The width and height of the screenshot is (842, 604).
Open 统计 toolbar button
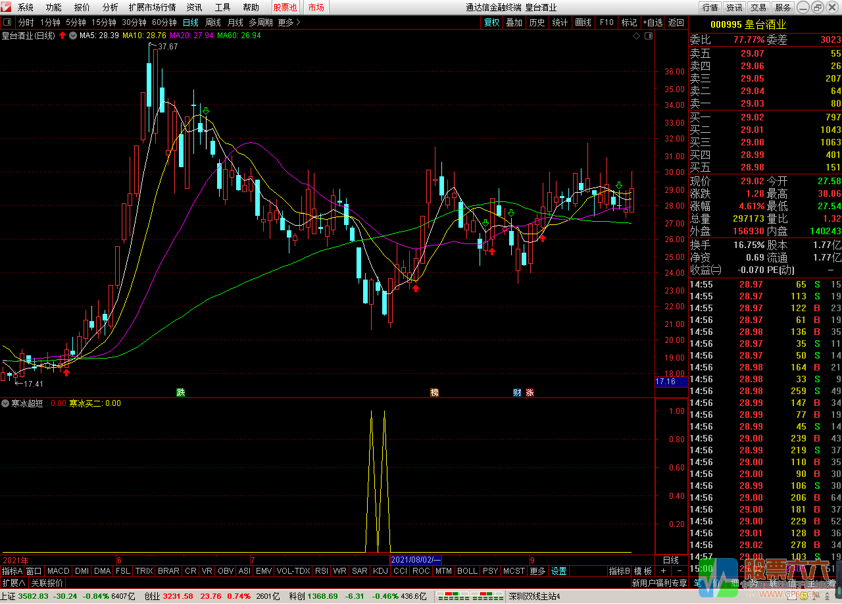560,22
